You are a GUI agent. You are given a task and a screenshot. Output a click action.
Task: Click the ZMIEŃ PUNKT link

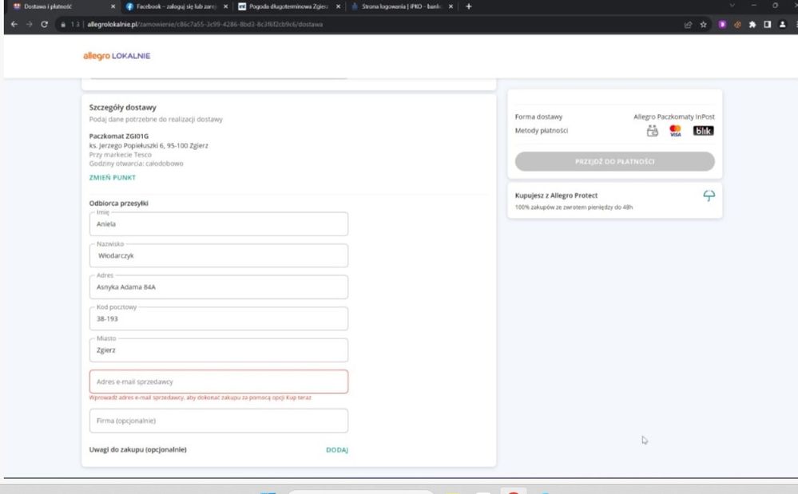(113, 177)
